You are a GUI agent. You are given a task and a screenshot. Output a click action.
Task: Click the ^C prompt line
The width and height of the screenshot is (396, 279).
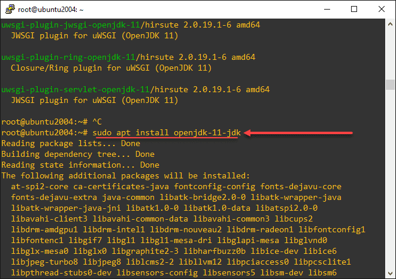click(x=52, y=122)
